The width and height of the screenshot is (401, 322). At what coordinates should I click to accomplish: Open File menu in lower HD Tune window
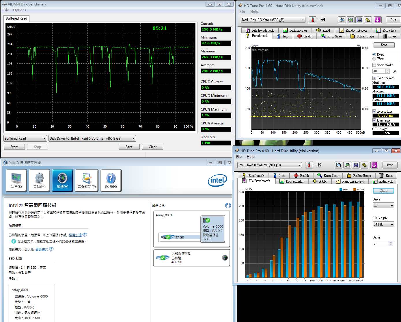tap(239, 157)
